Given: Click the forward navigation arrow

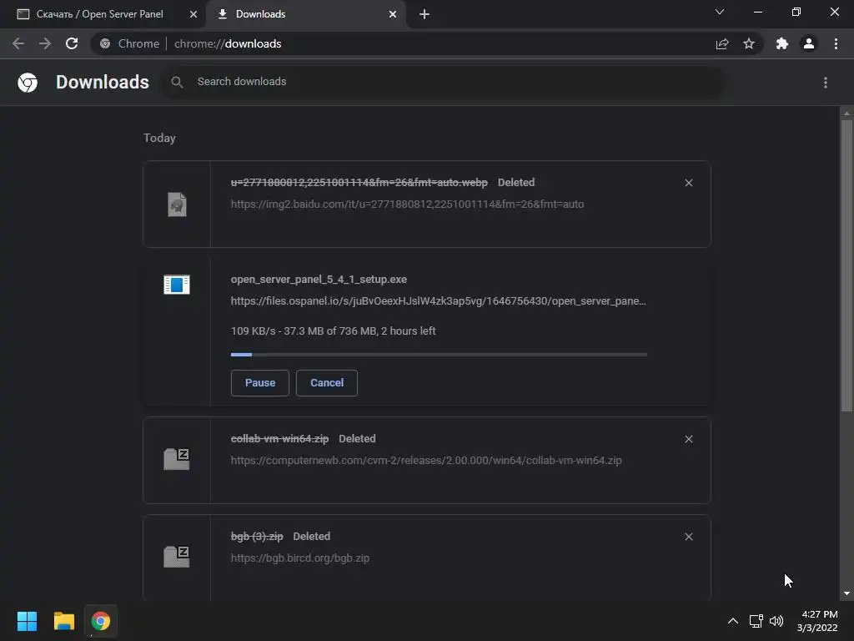Looking at the screenshot, I should click(45, 43).
